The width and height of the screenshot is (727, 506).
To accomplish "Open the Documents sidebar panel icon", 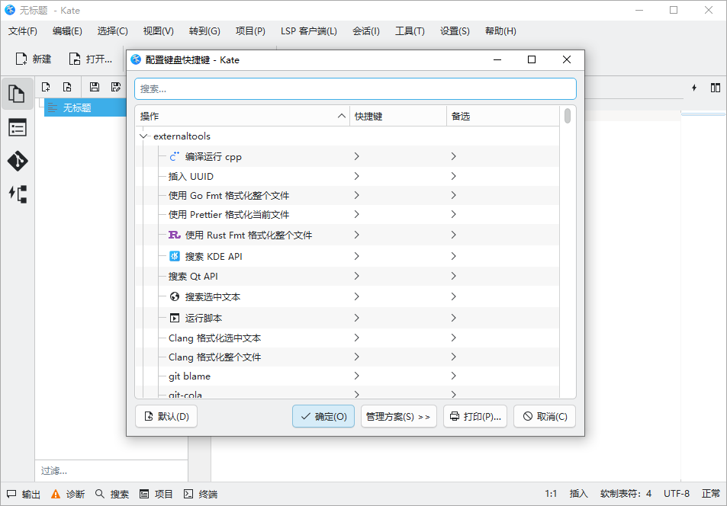I will 17,94.
